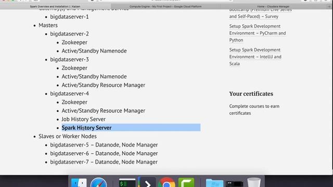The image size is (333, 187).
Task: Click the bigdataserver-4 list item
Action: point(69,94)
